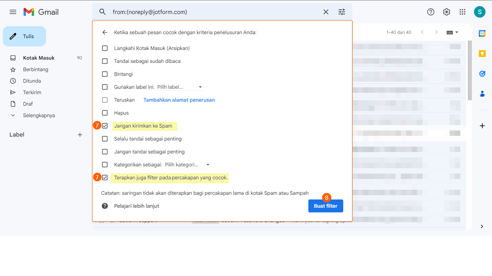Open Google Calendar in side panel
The height and width of the screenshot is (276, 492).
(482, 33)
